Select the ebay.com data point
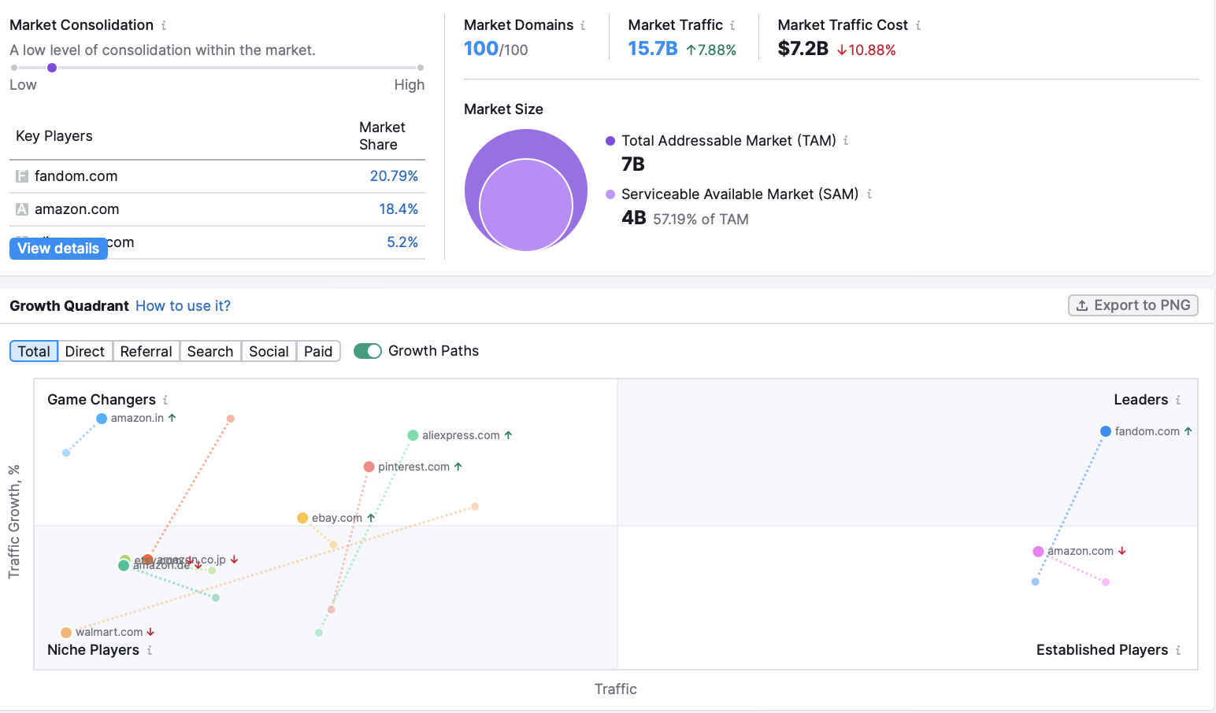This screenshot has height=713, width=1216. 302,518
